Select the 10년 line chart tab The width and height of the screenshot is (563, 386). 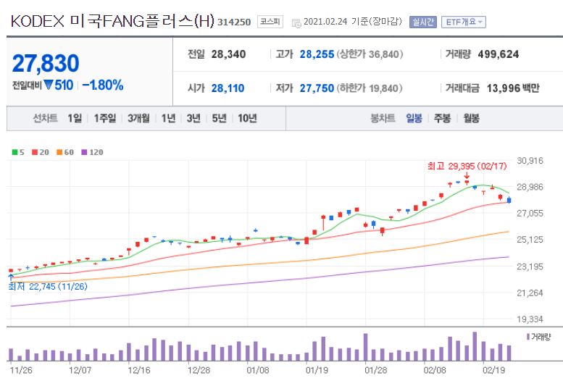(247, 118)
